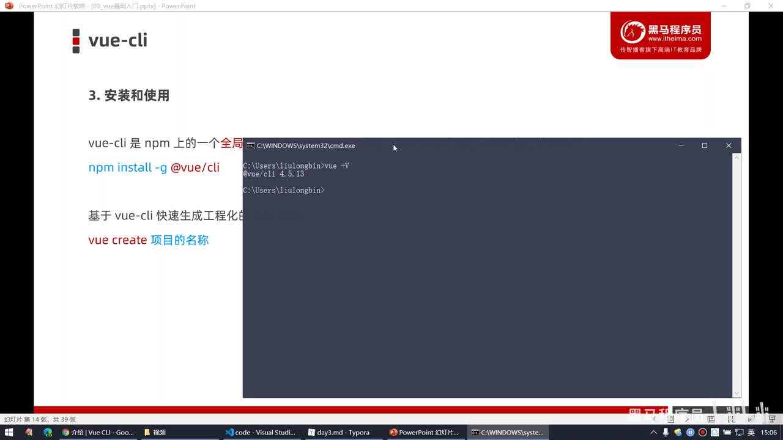
Task: Open the weather cloud tray icon
Action: click(x=678, y=432)
